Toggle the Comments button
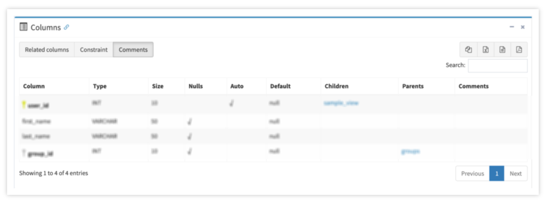550x204 pixels. pyautogui.click(x=133, y=49)
